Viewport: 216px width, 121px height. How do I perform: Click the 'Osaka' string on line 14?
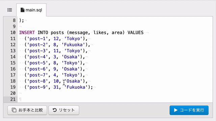(71, 57)
